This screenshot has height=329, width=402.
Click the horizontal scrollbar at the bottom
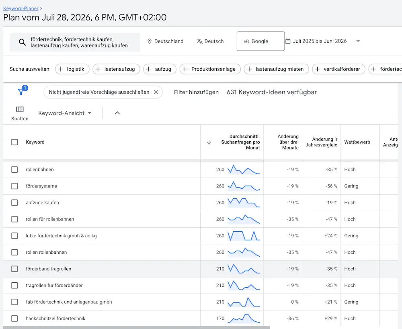point(137,327)
